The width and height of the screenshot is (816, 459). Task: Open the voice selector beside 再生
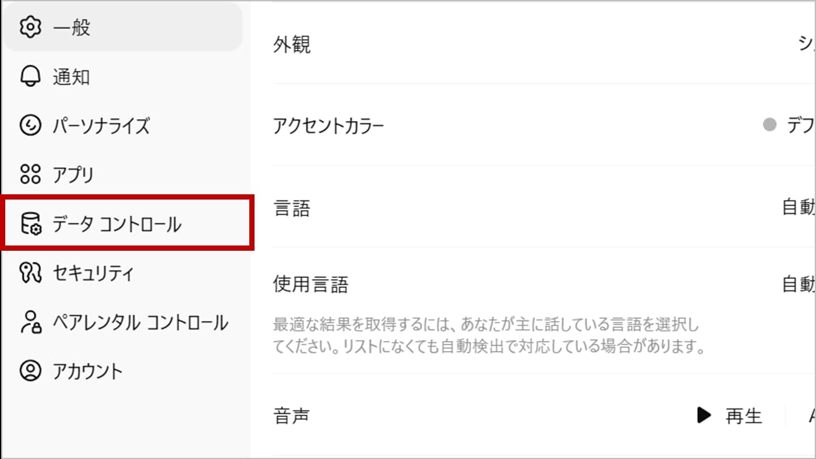(x=811, y=415)
